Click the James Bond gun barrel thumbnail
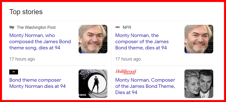 coord(93,84)
